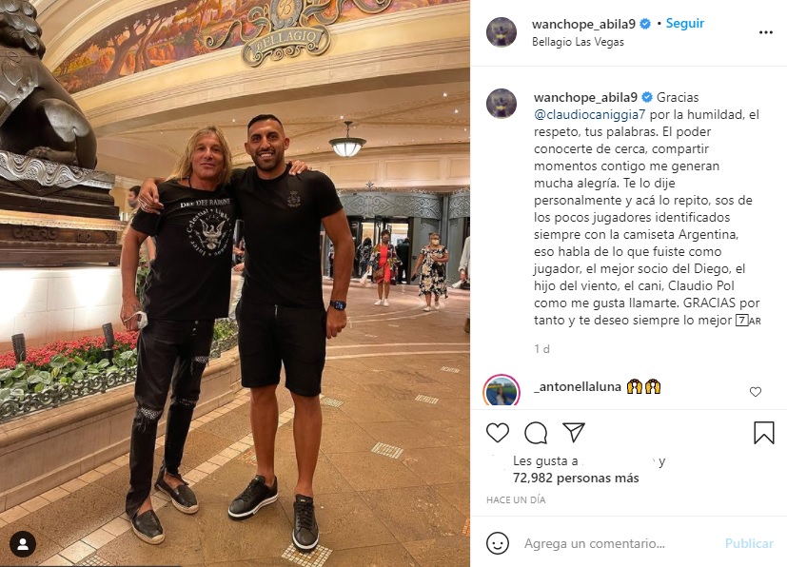Click wanchope_abila9 username in caption
This screenshot has width=787, height=567.
click(x=585, y=97)
